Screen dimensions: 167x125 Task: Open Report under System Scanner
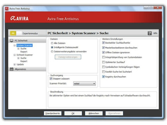coord(24,52)
